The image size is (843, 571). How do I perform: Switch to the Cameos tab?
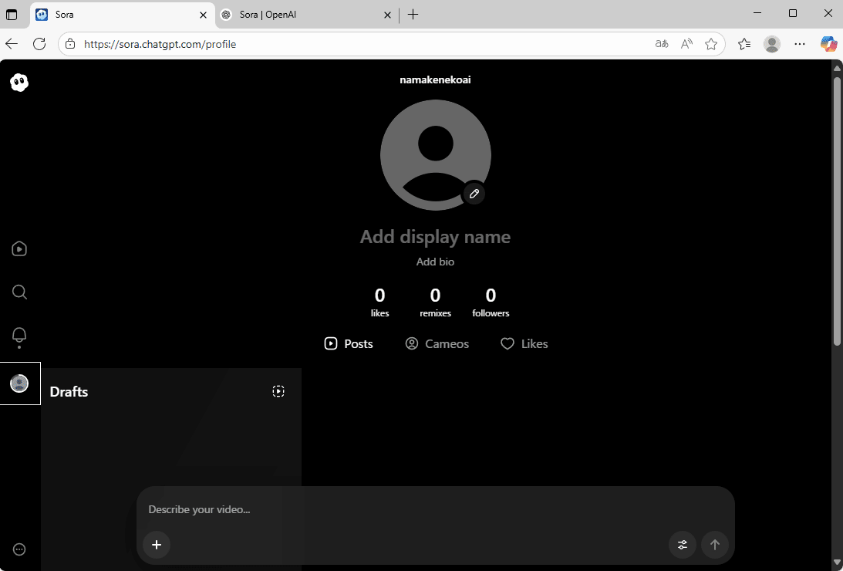437,343
